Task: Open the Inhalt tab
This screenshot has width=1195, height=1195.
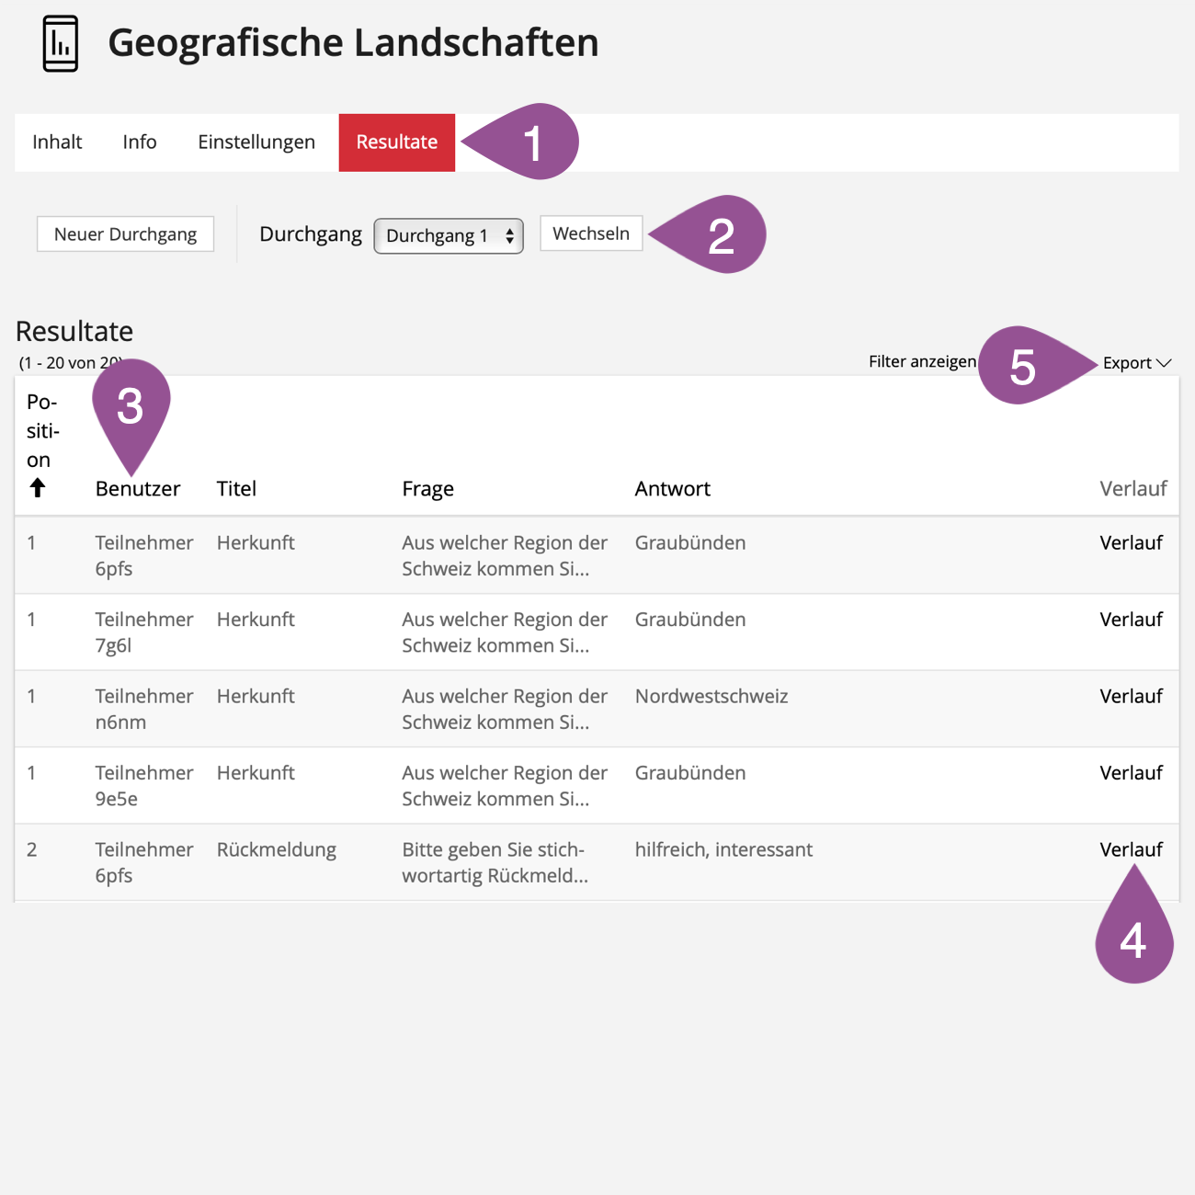Action: point(57,142)
